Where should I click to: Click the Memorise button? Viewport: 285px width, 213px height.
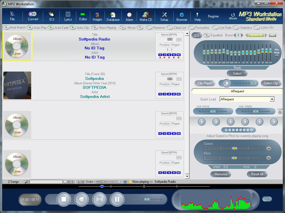[x=221, y=174]
